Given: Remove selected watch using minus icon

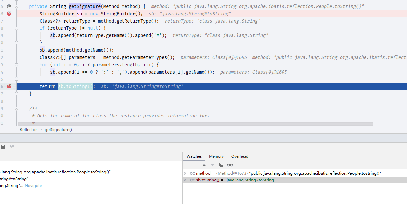Looking at the screenshot, I should point(196,165).
